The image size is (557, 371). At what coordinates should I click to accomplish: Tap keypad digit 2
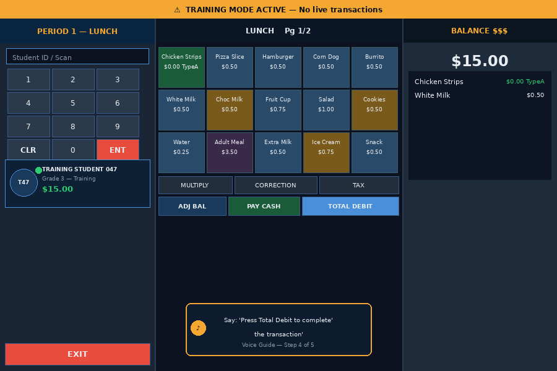tap(73, 80)
